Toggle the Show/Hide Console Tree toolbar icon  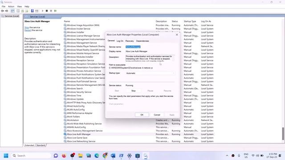[x=12, y=11]
